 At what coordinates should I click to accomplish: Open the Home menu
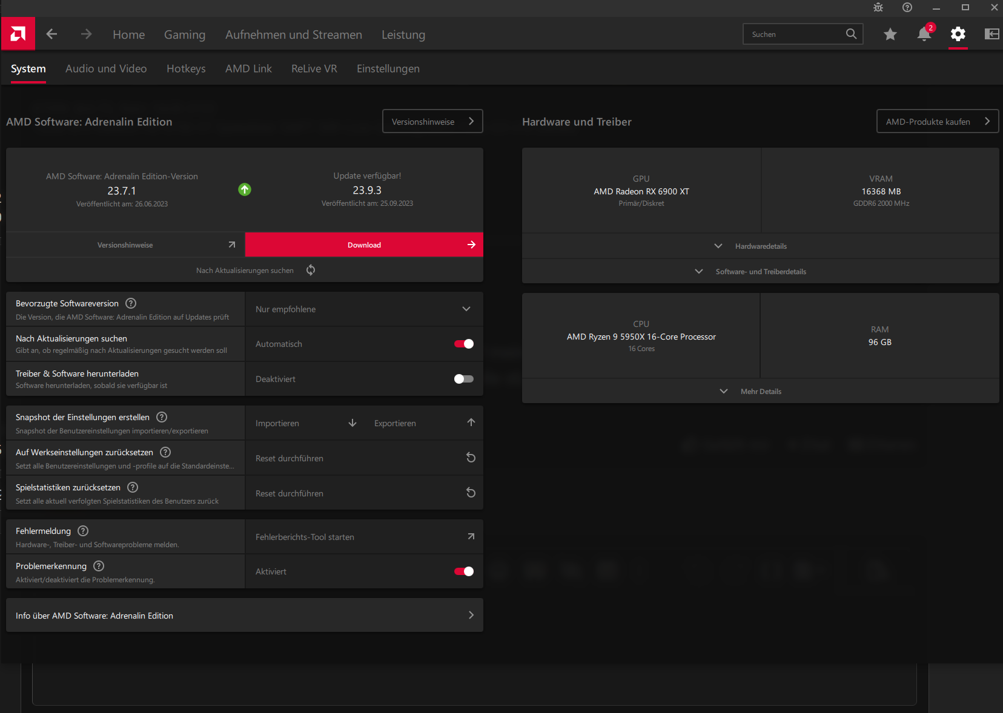pyautogui.click(x=129, y=34)
